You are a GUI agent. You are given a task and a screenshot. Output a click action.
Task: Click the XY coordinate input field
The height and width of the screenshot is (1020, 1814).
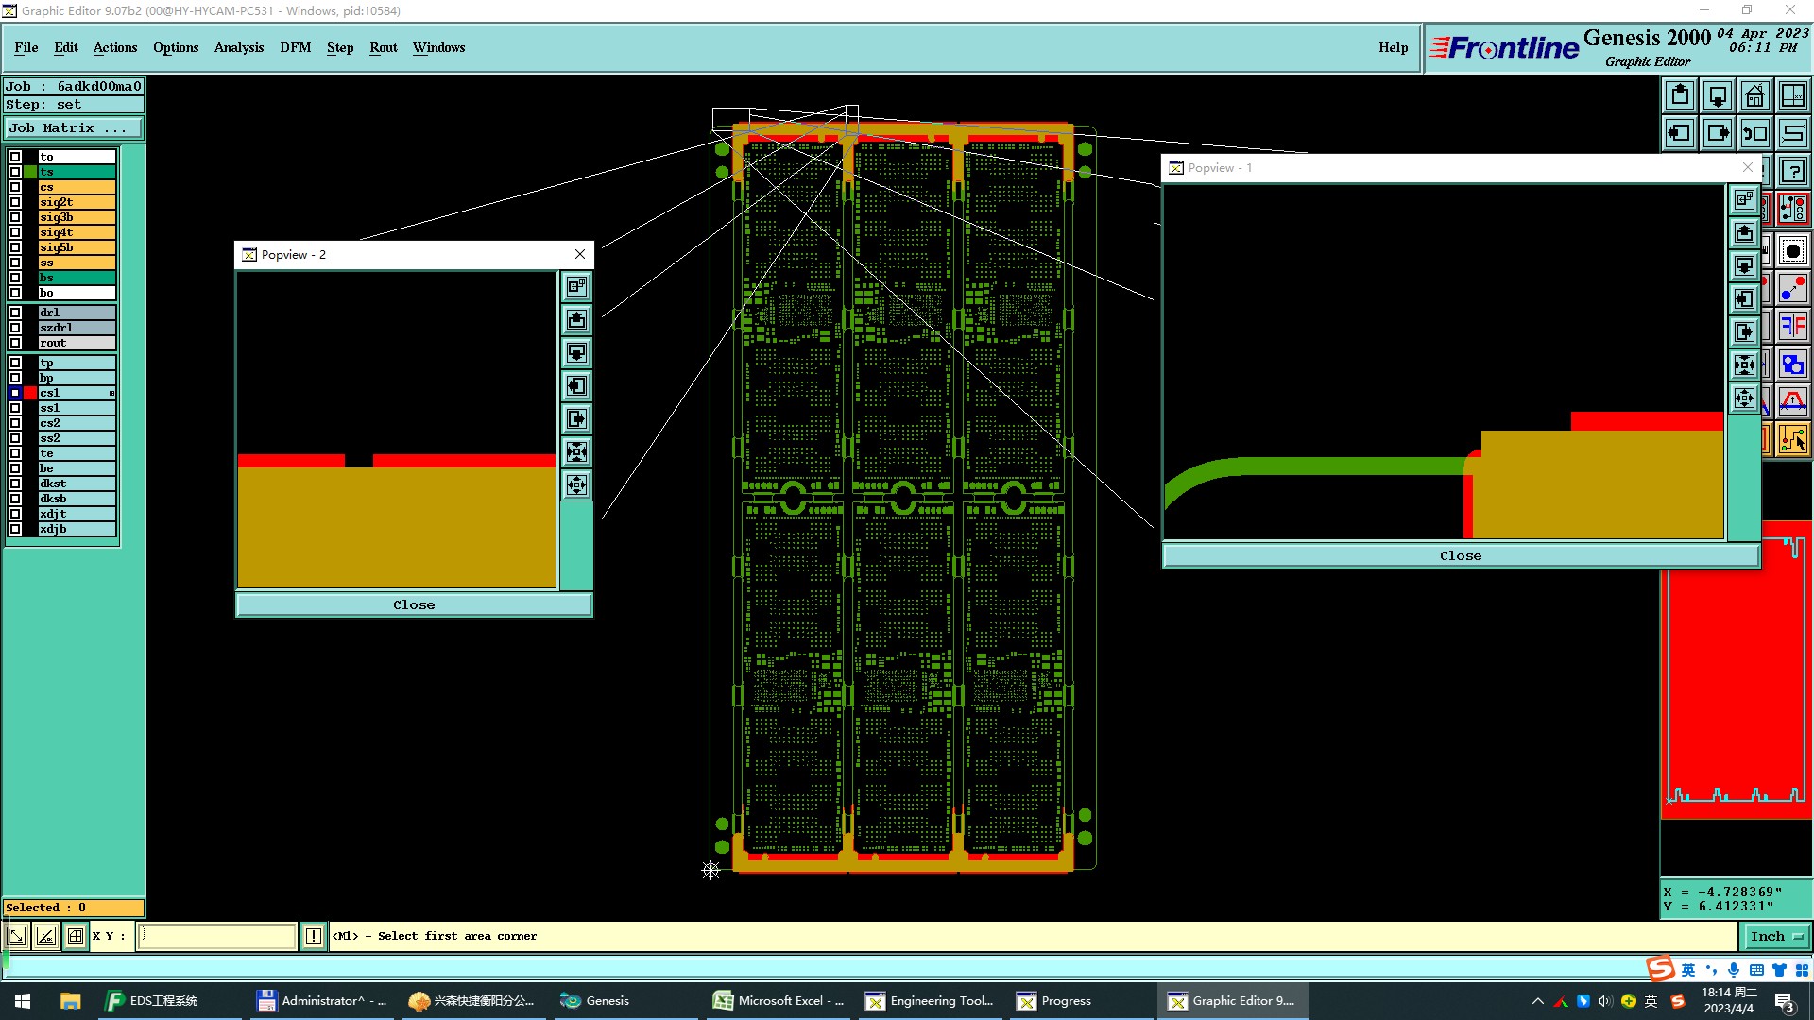click(x=217, y=936)
